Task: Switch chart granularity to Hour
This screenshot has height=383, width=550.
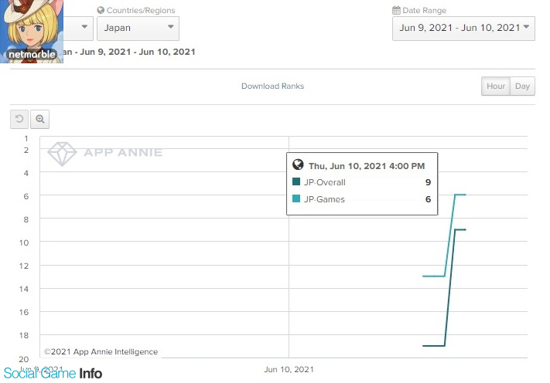Action: point(496,86)
